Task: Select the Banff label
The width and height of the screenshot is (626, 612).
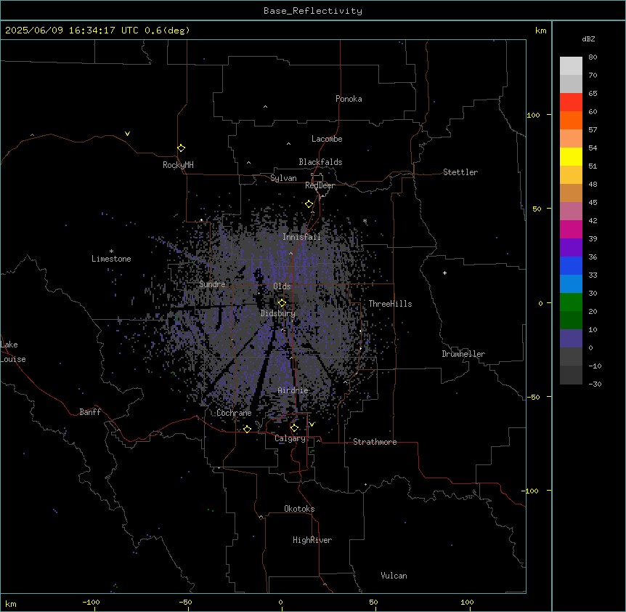Action: point(90,412)
